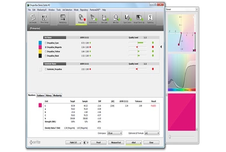
Task: Select the DrupaBox_Yellow radio button
Action: point(46,51)
